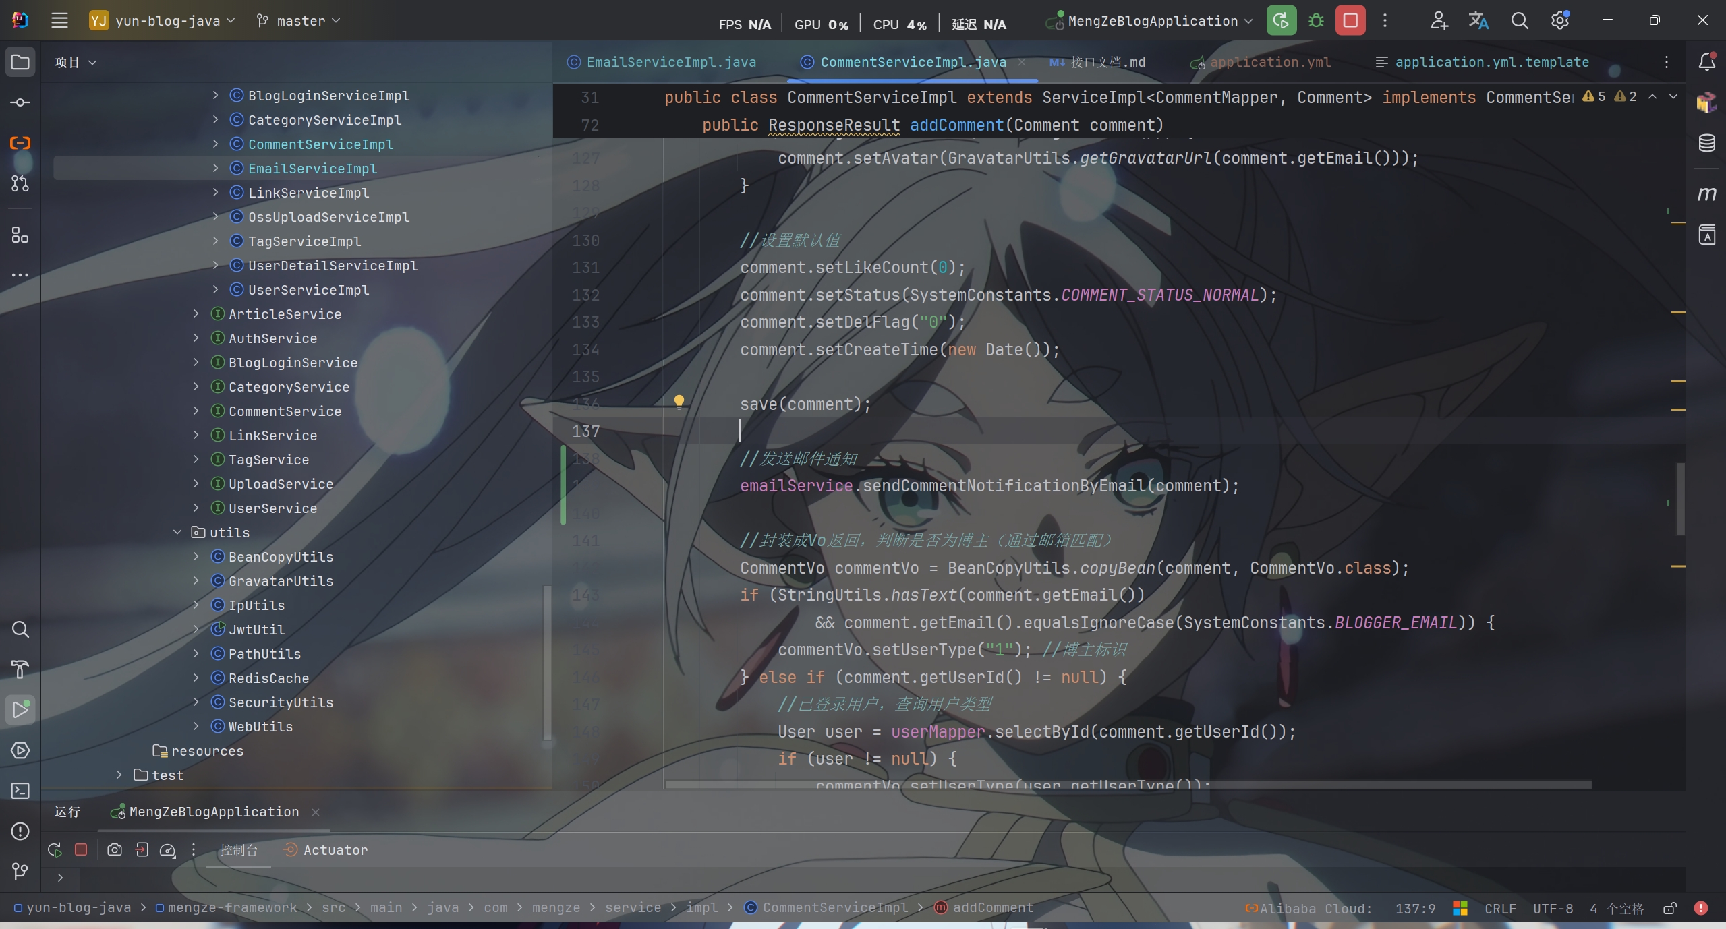This screenshot has width=1726, height=929.
Task: Click the Debug bug icon in toolbar
Action: (x=1315, y=21)
